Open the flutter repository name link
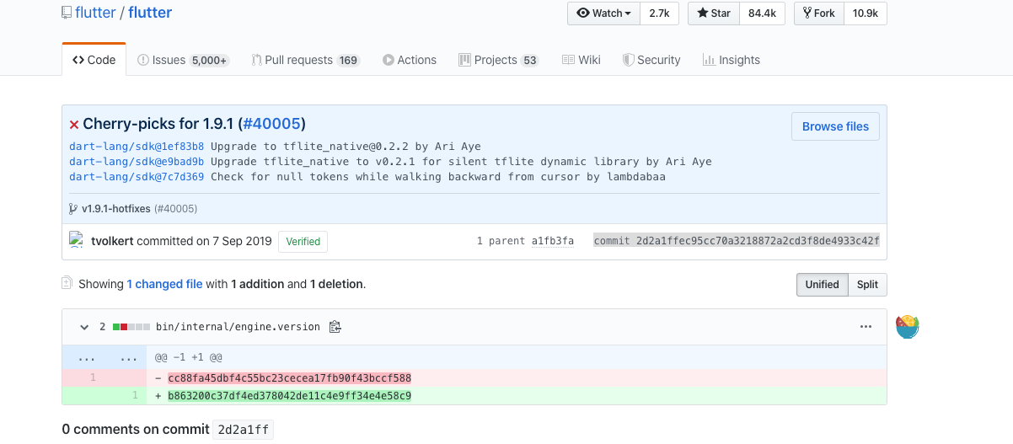 pyautogui.click(x=150, y=13)
